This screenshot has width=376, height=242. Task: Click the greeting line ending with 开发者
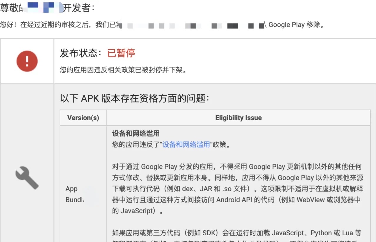coord(47,8)
